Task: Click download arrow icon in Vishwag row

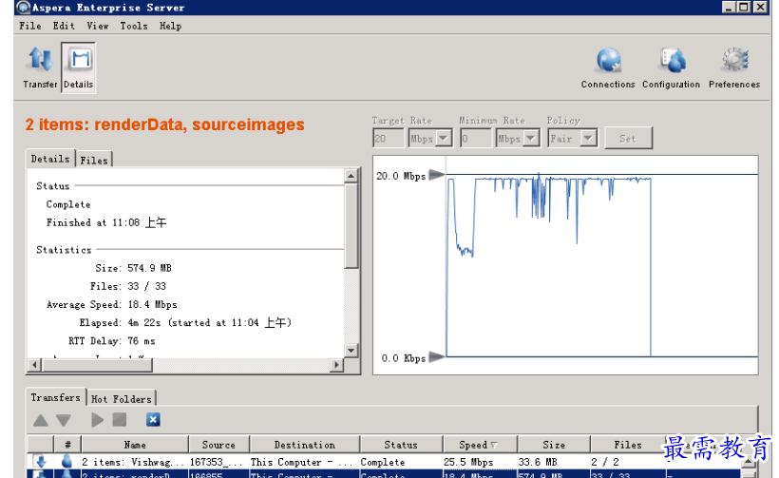Action: 40,462
